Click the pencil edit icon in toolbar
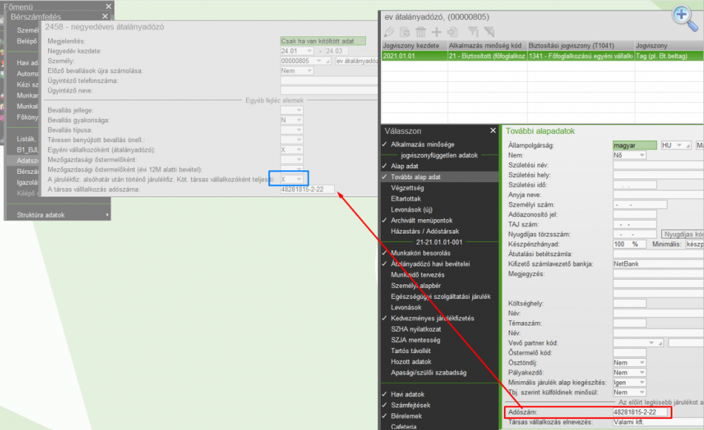The width and height of the screenshot is (704, 430). point(390,32)
